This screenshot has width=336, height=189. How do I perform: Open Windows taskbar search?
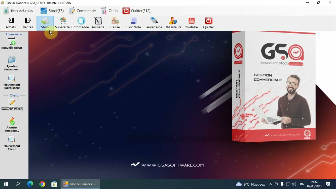pos(18,184)
